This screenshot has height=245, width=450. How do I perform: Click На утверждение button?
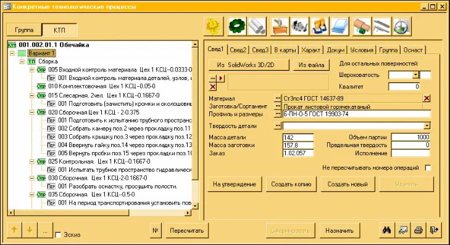(235, 184)
